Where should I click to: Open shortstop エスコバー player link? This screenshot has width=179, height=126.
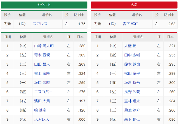(x=43, y=92)
